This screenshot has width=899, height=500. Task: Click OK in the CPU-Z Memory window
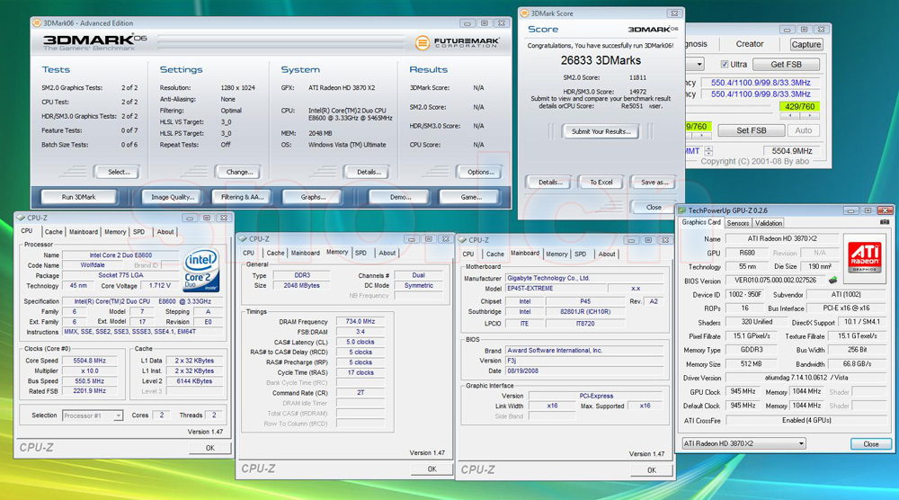(x=432, y=469)
